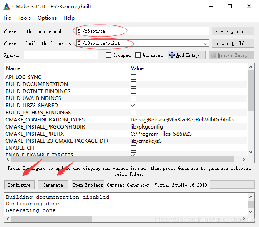Click the output log scroll down arrow
This screenshot has width=259, height=227.
(x=251, y=212)
